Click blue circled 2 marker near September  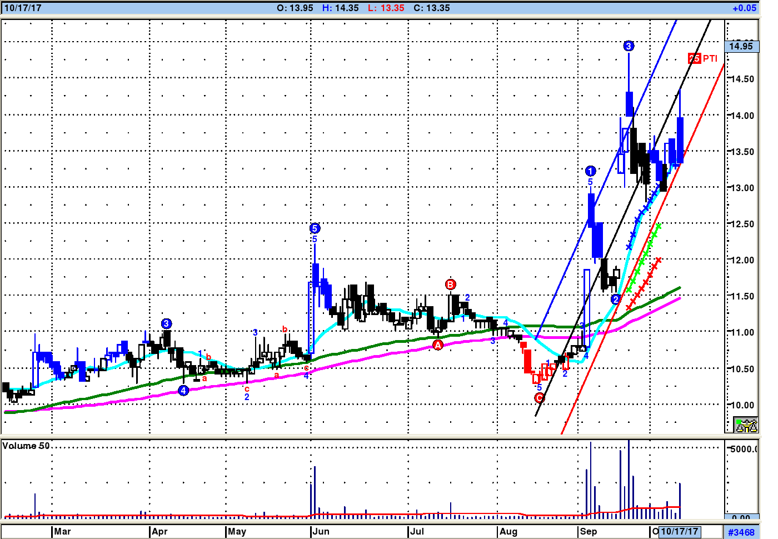point(615,300)
